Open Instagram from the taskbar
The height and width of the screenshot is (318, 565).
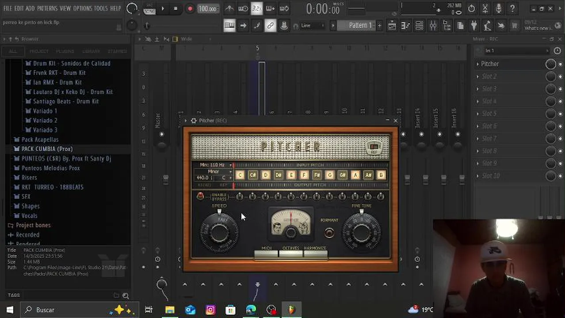(x=210, y=310)
